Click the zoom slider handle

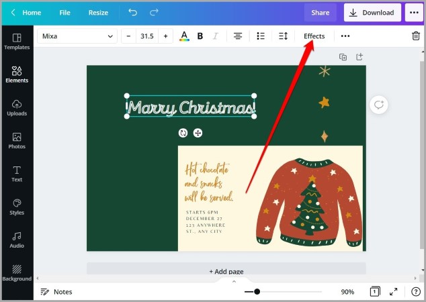click(257, 292)
